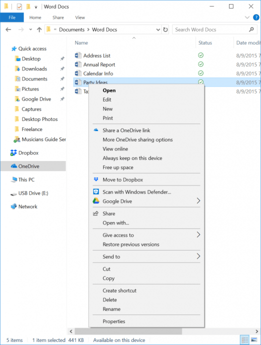Click the scroll right arrow button
This screenshot has height=345, width=261.
click(x=256, y=331)
